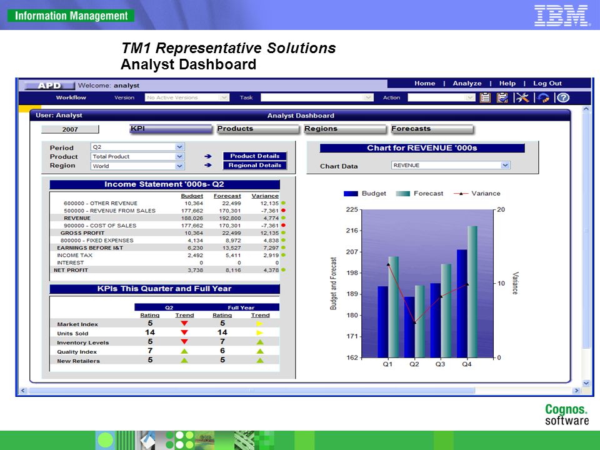
Task: Click the Variance column header
Action: pyautogui.click(x=265, y=196)
